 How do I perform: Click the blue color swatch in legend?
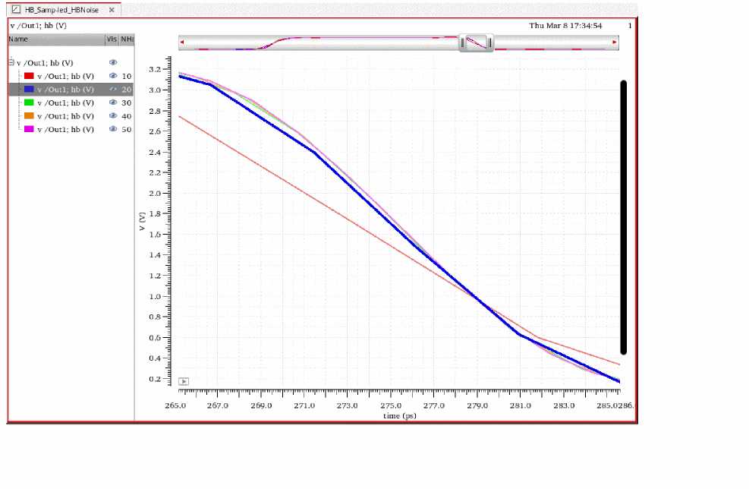29,90
